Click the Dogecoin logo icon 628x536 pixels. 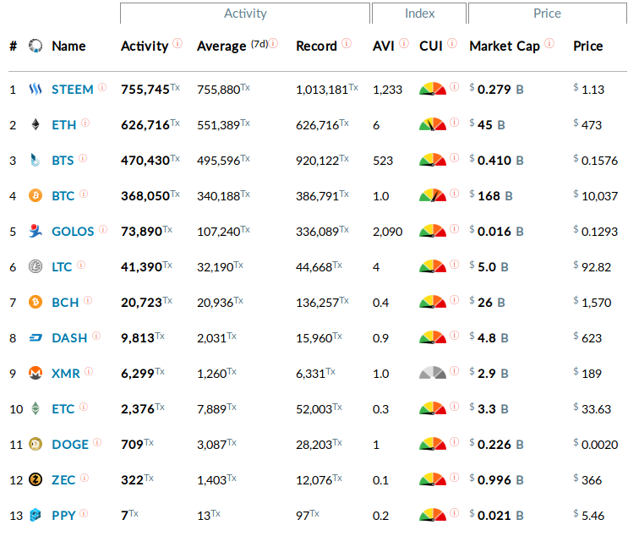(35, 444)
